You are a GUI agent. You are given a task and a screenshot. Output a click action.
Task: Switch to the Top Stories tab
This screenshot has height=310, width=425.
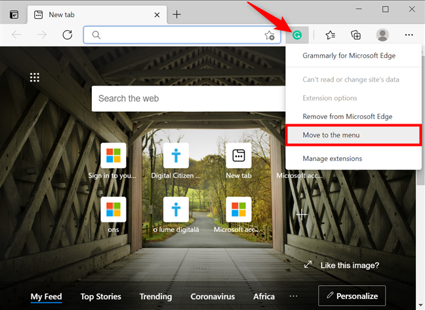pos(101,297)
